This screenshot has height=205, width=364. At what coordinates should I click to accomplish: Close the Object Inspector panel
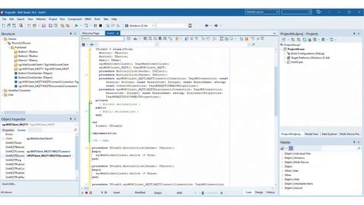click(75, 119)
